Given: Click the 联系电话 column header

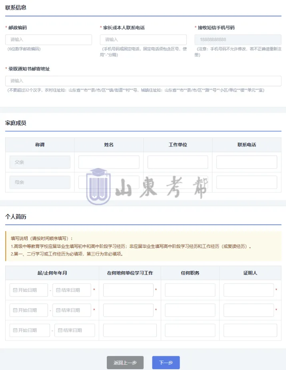Looking at the screenshot, I should click(x=247, y=144).
